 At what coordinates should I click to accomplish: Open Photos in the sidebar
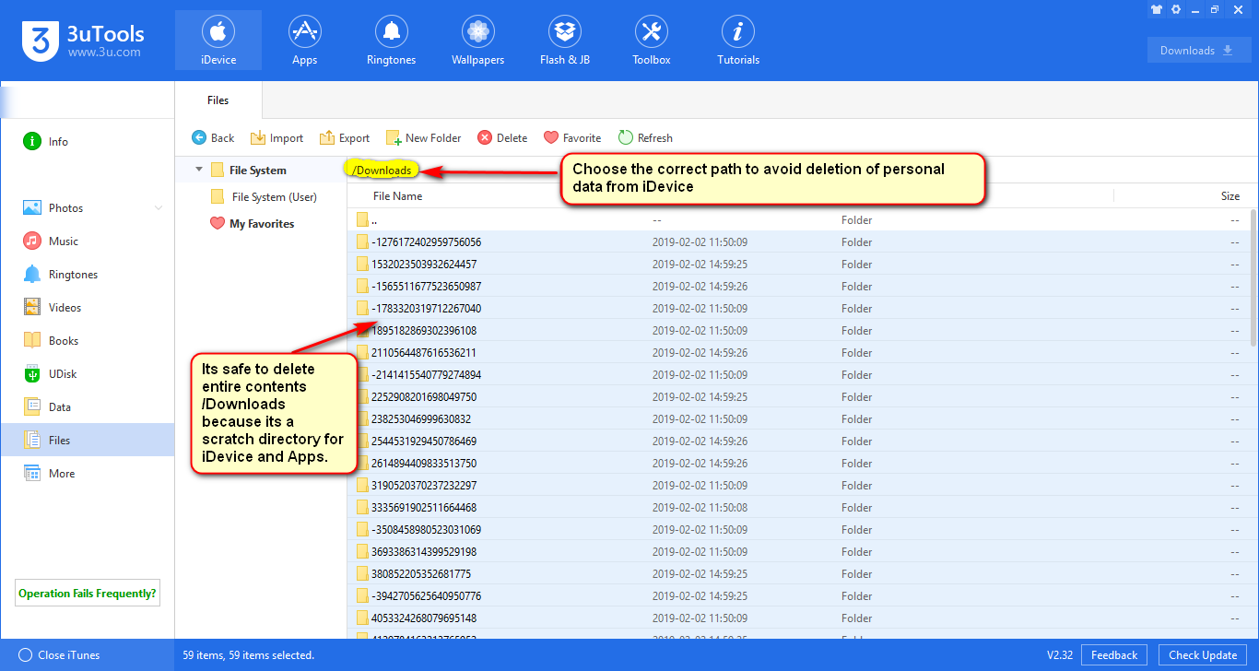[88, 208]
